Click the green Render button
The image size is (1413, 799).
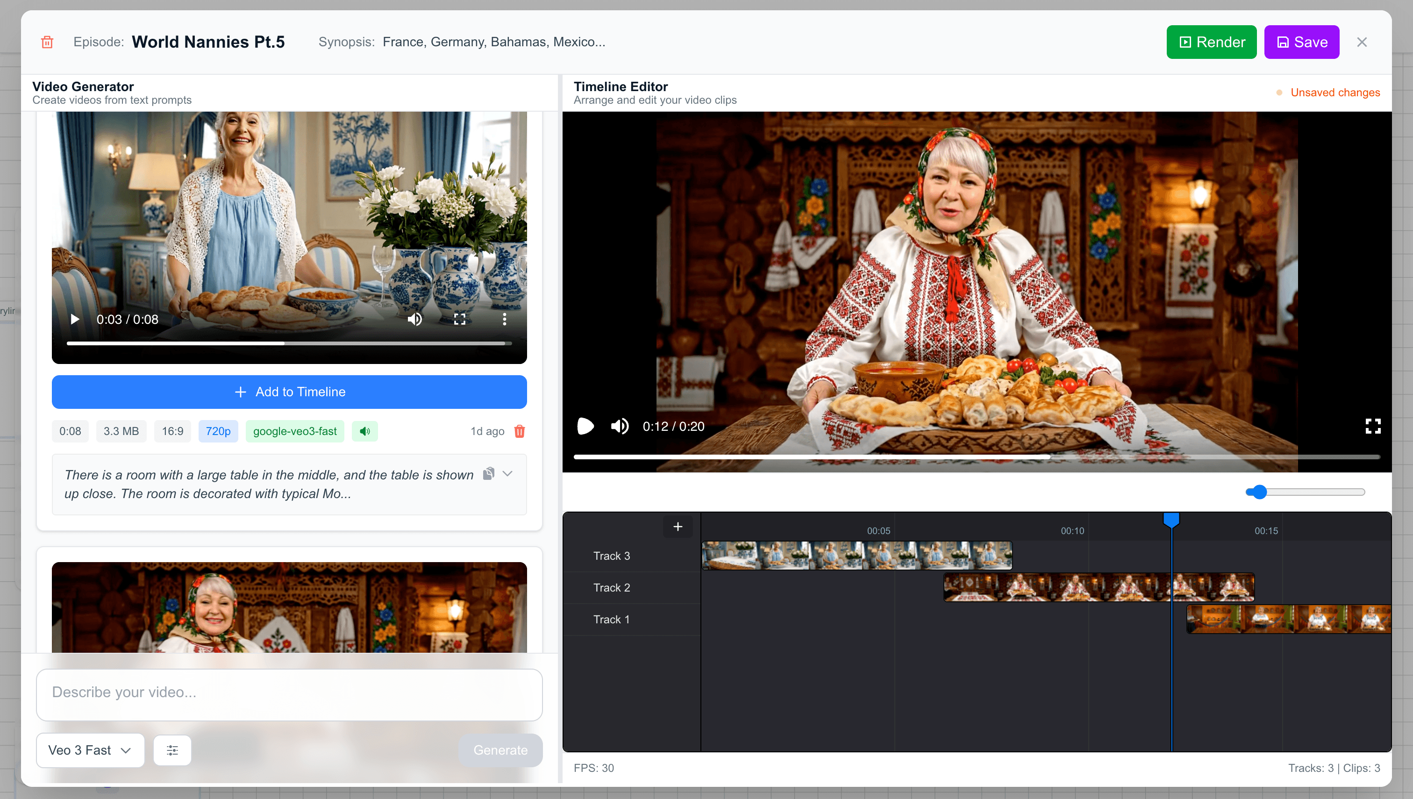[1211, 42]
